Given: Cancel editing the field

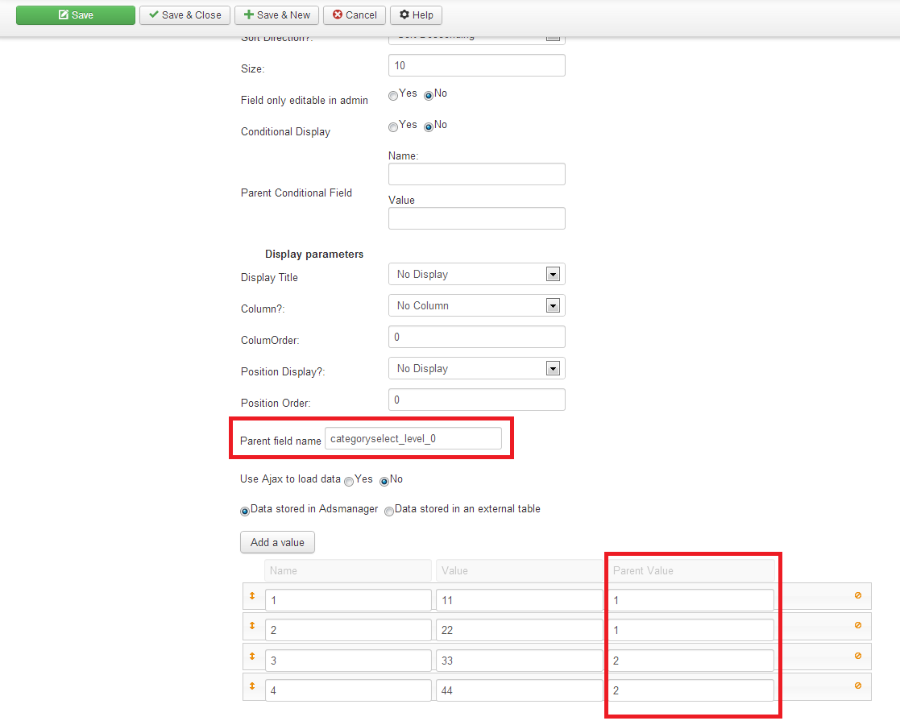Looking at the screenshot, I should click(x=355, y=15).
